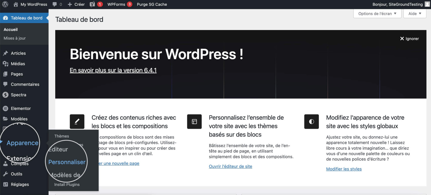Image resolution: width=431 pixels, height=195 pixels.
Task: Select Personnaliser in Apparence submenu
Action: [67, 162]
